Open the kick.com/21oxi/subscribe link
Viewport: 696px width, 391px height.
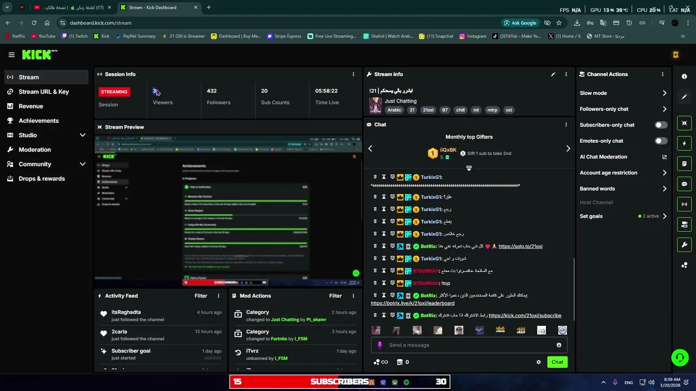click(x=525, y=316)
